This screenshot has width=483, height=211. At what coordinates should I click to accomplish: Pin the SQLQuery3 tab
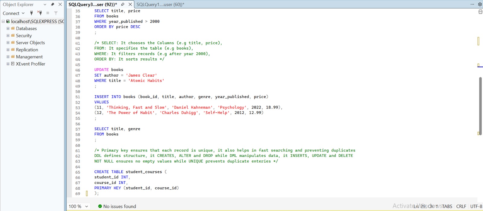click(x=123, y=5)
